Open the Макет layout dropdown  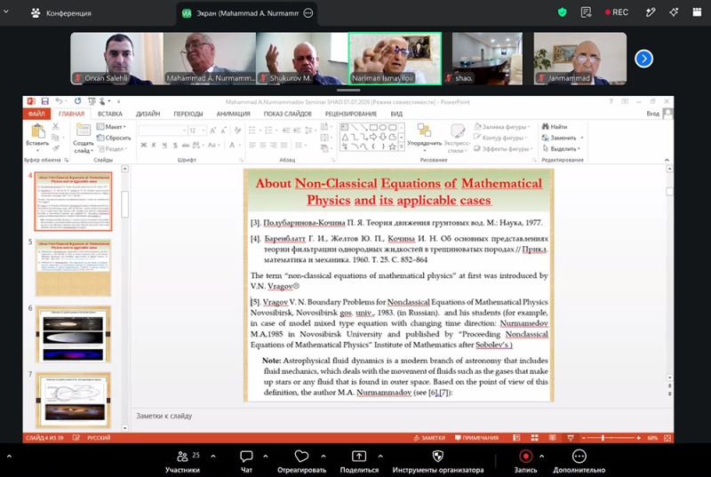pos(112,127)
